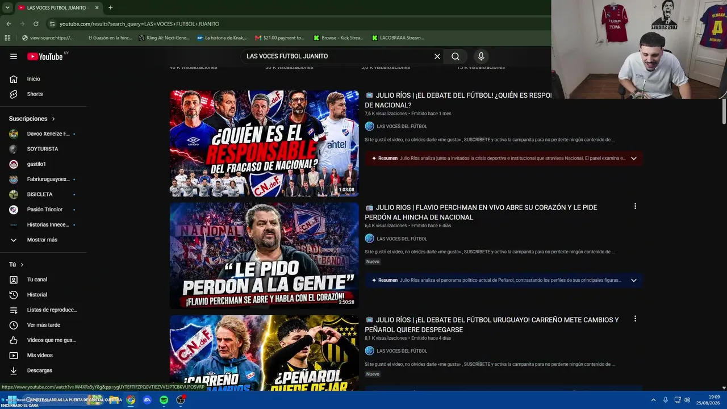Show hidden system tray icons
The image size is (727, 409).
(x=653, y=400)
